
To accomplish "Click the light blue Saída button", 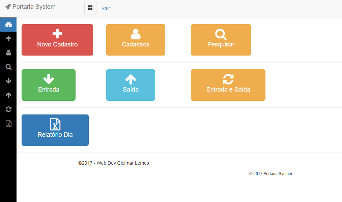I will pos(131,85).
